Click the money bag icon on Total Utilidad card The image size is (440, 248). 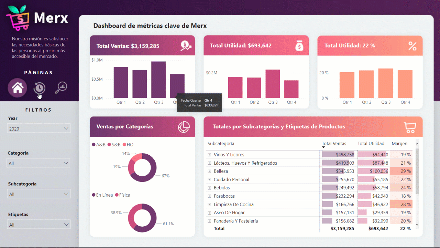pos(299,45)
